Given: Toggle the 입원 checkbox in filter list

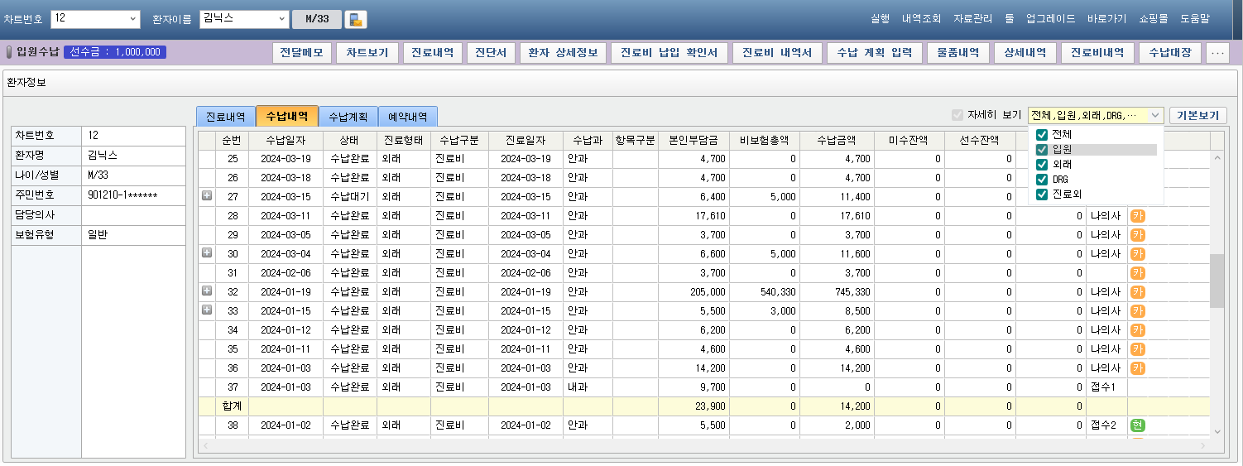Looking at the screenshot, I should tap(1042, 150).
